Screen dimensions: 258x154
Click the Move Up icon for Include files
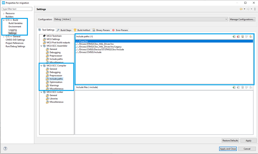(x=246, y=87)
